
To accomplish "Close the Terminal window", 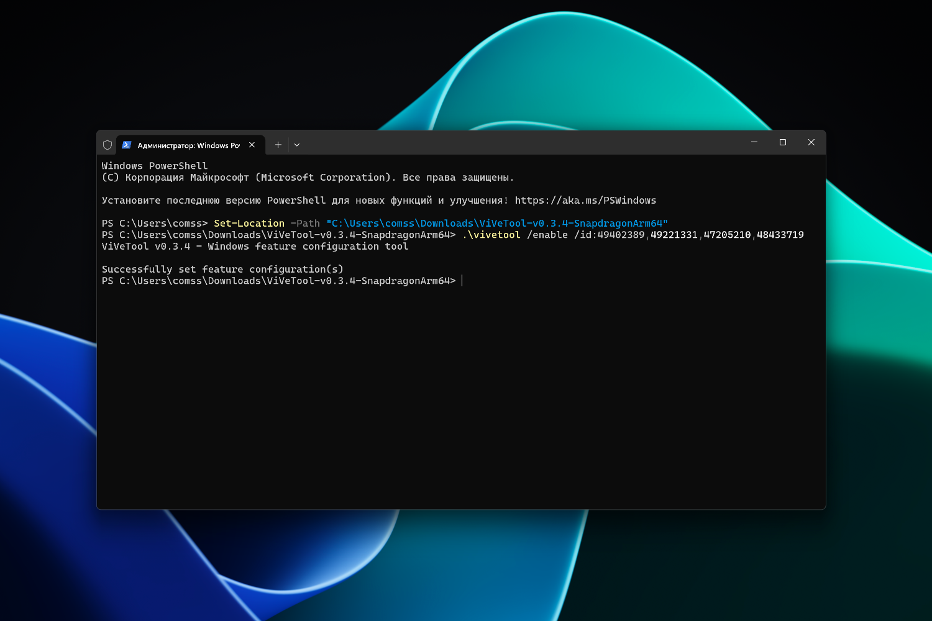I will [811, 142].
